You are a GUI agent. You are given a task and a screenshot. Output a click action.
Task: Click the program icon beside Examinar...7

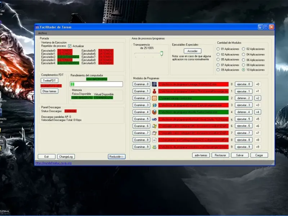point(154,133)
